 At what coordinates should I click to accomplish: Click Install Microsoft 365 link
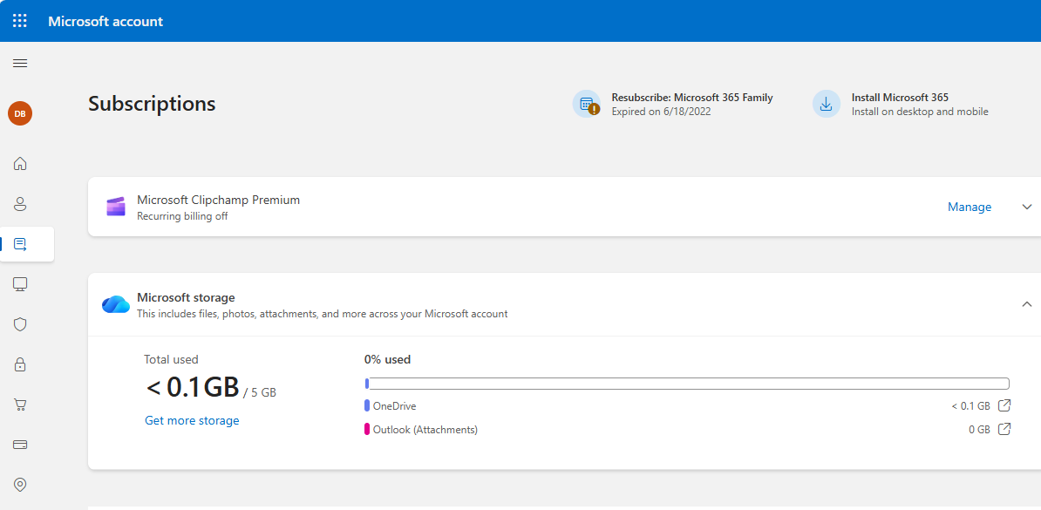point(900,98)
